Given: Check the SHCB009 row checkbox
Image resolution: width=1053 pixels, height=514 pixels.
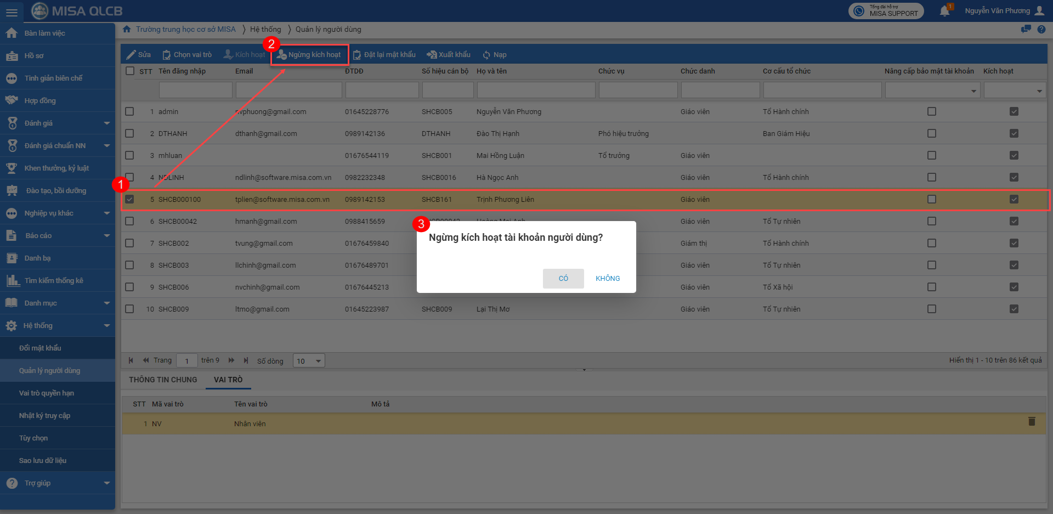Looking at the screenshot, I should 129,309.
